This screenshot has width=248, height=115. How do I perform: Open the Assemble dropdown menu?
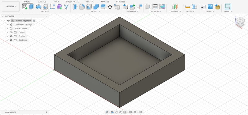132,11
